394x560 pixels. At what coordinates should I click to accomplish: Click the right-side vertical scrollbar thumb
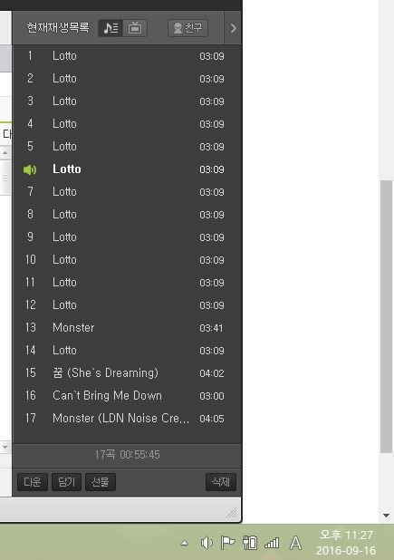click(386, 316)
